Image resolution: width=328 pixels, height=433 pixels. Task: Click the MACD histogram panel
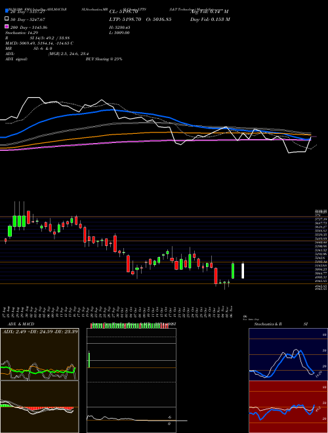click(x=39, y=407)
